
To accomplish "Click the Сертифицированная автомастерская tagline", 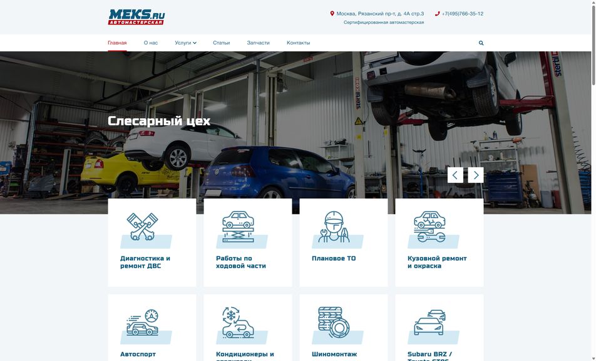I will click(384, 23).
